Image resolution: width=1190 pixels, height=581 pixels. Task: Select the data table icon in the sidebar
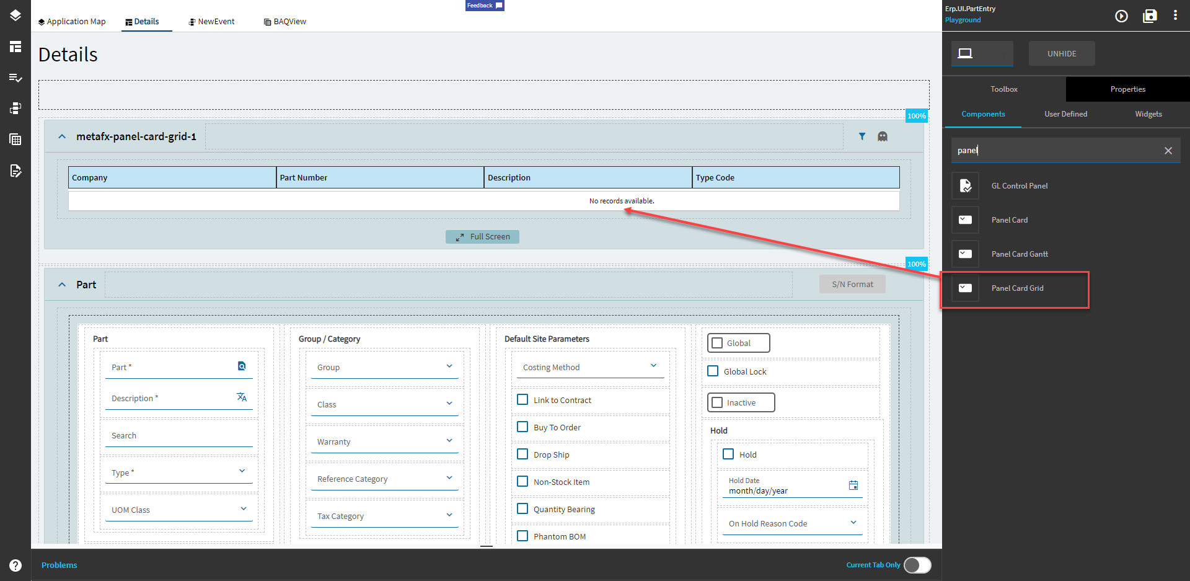15,140
